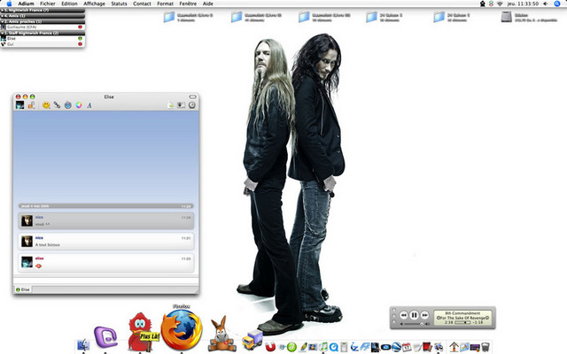This screenshot has width=567, height=354.
Task: Skip to next track in iTunes widget
Action: [x=425, y=315]
